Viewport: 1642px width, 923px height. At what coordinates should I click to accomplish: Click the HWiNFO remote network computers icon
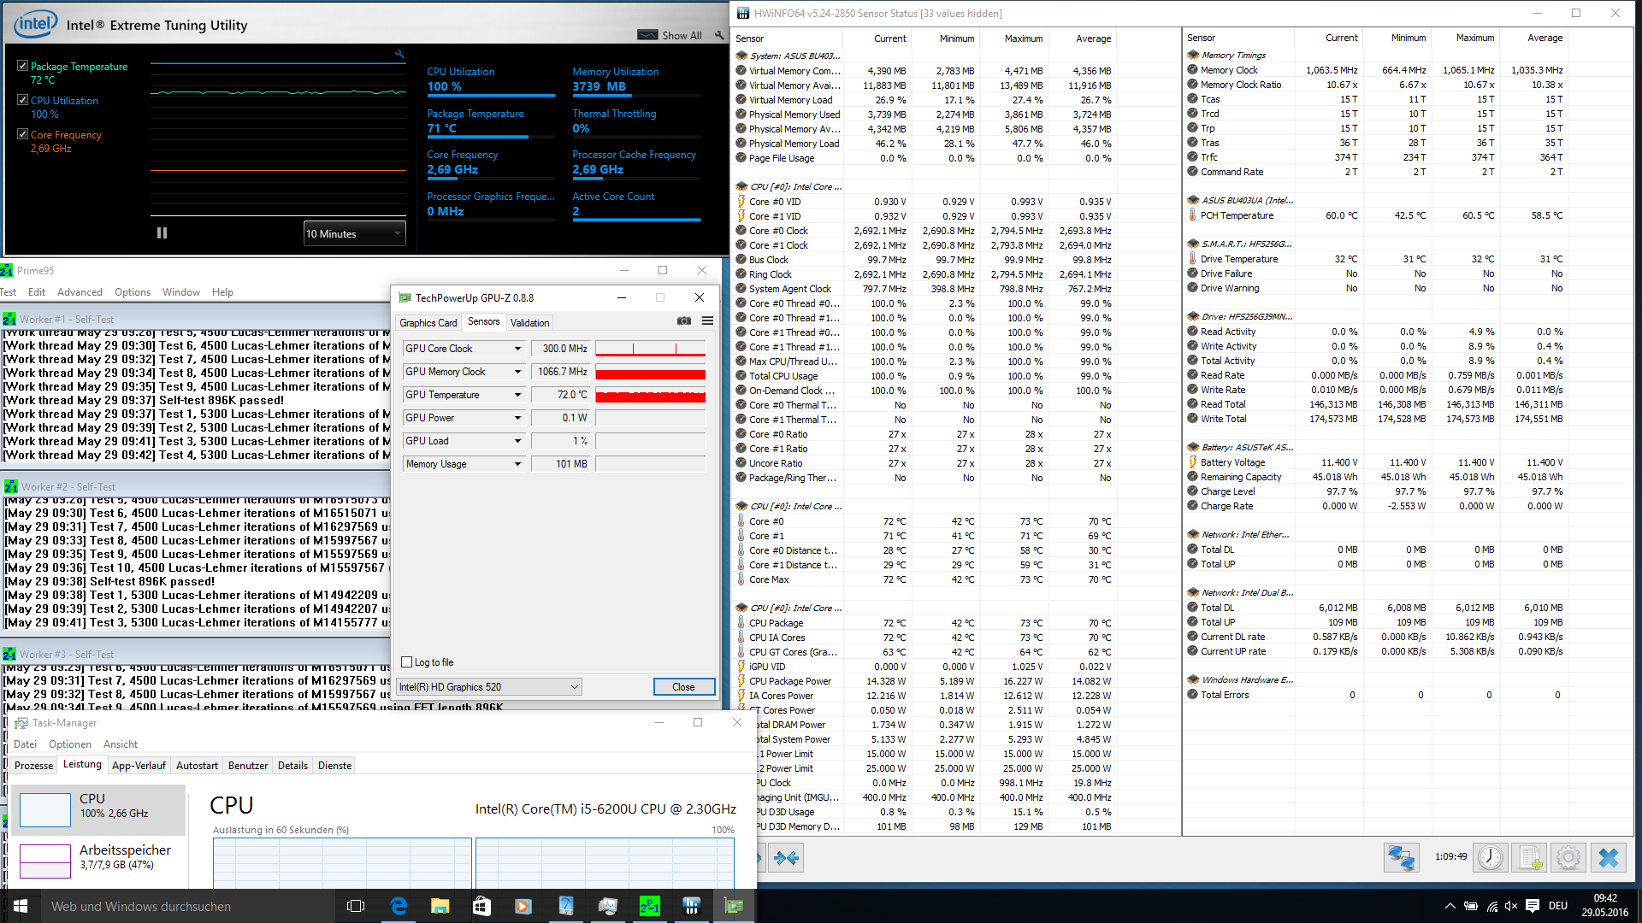(1401, 857)
